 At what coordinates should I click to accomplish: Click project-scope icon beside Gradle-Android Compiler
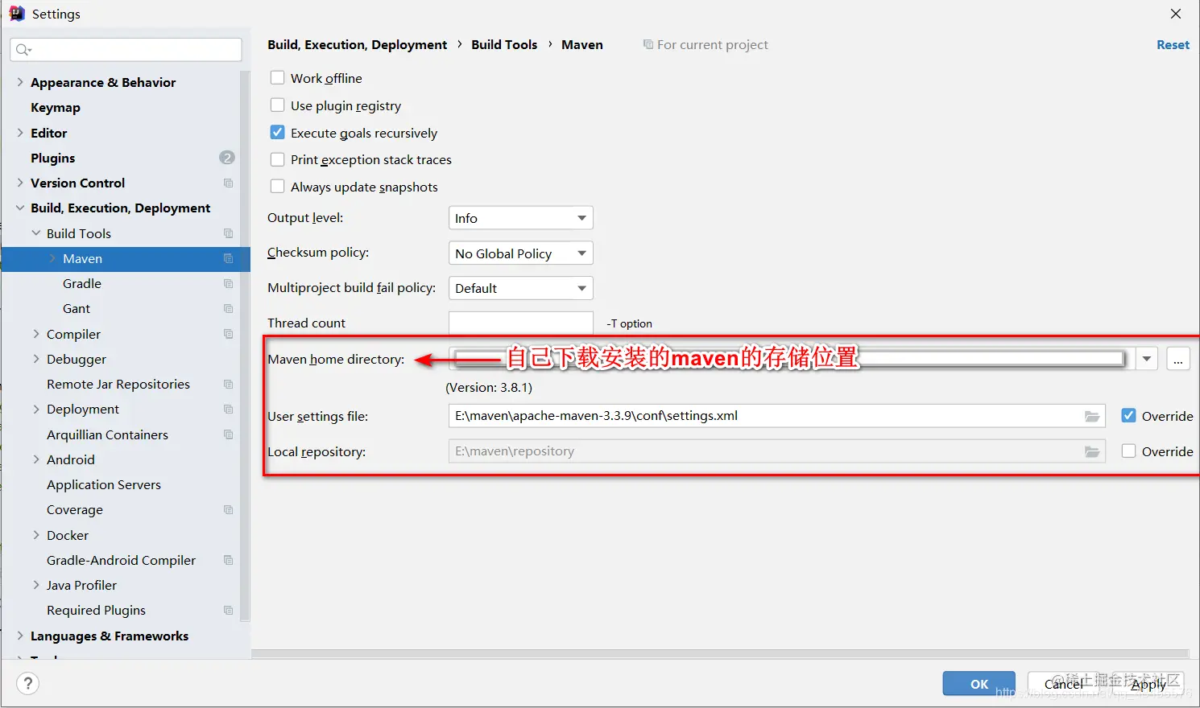coord(228,560)
